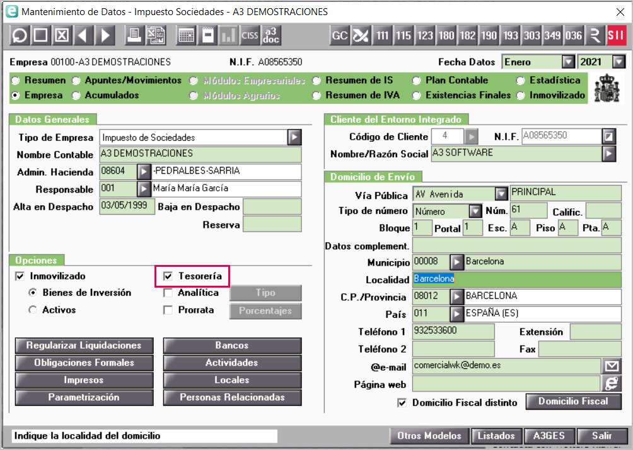Go to previous record with left arrow
633x450 pixels.
tap(83, 35)
